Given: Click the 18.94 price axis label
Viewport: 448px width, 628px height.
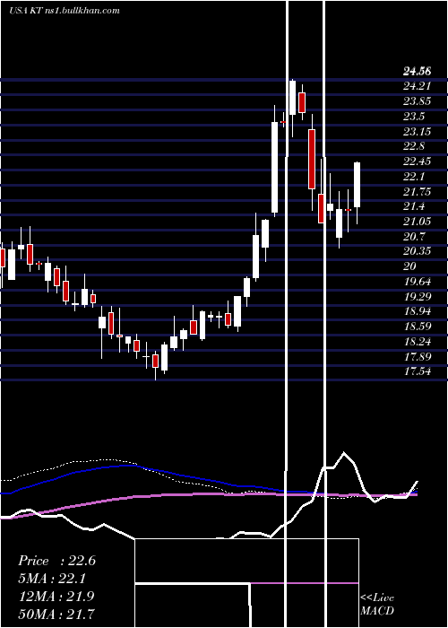Looking at the screenshot, I should 418,311.
